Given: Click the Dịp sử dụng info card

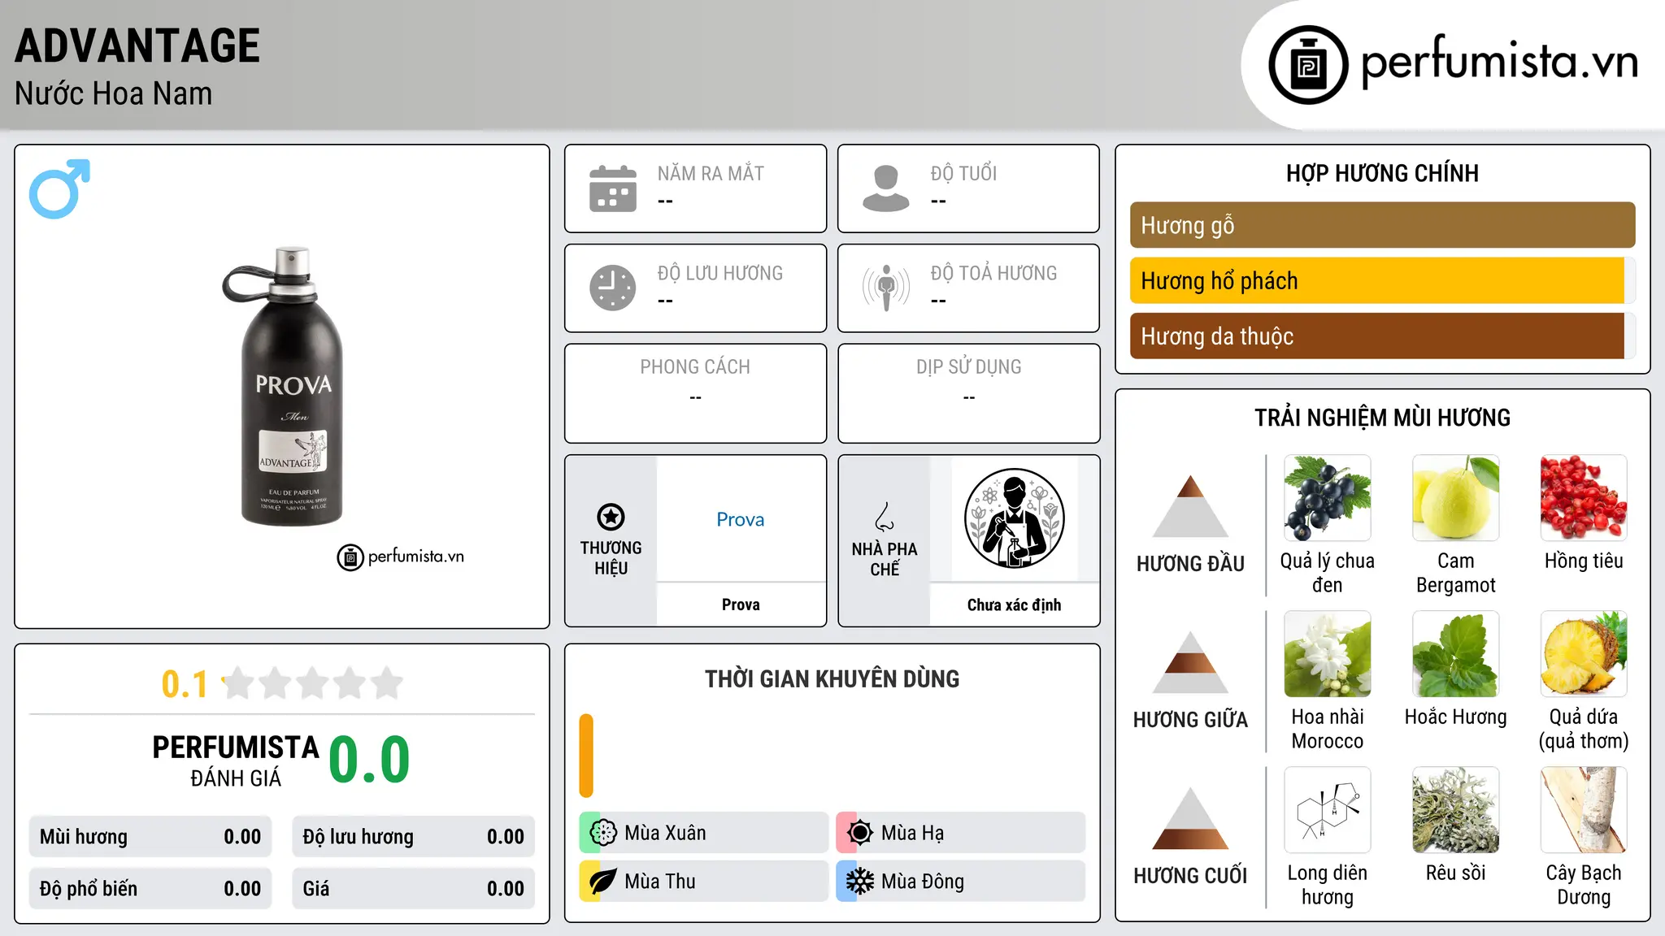Looking at the screenshot, I should click(x=968, y=393).
